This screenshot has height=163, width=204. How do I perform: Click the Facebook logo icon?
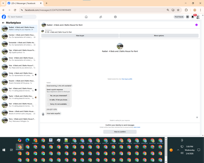coord(4,17)
